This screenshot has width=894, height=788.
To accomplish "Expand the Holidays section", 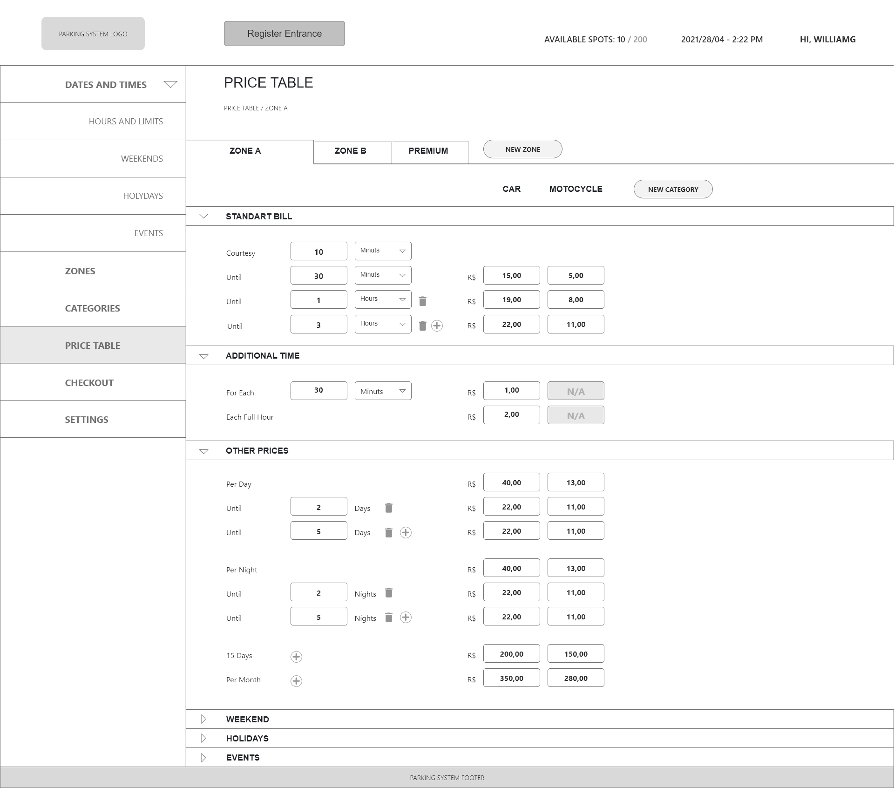I will point(203,738).
